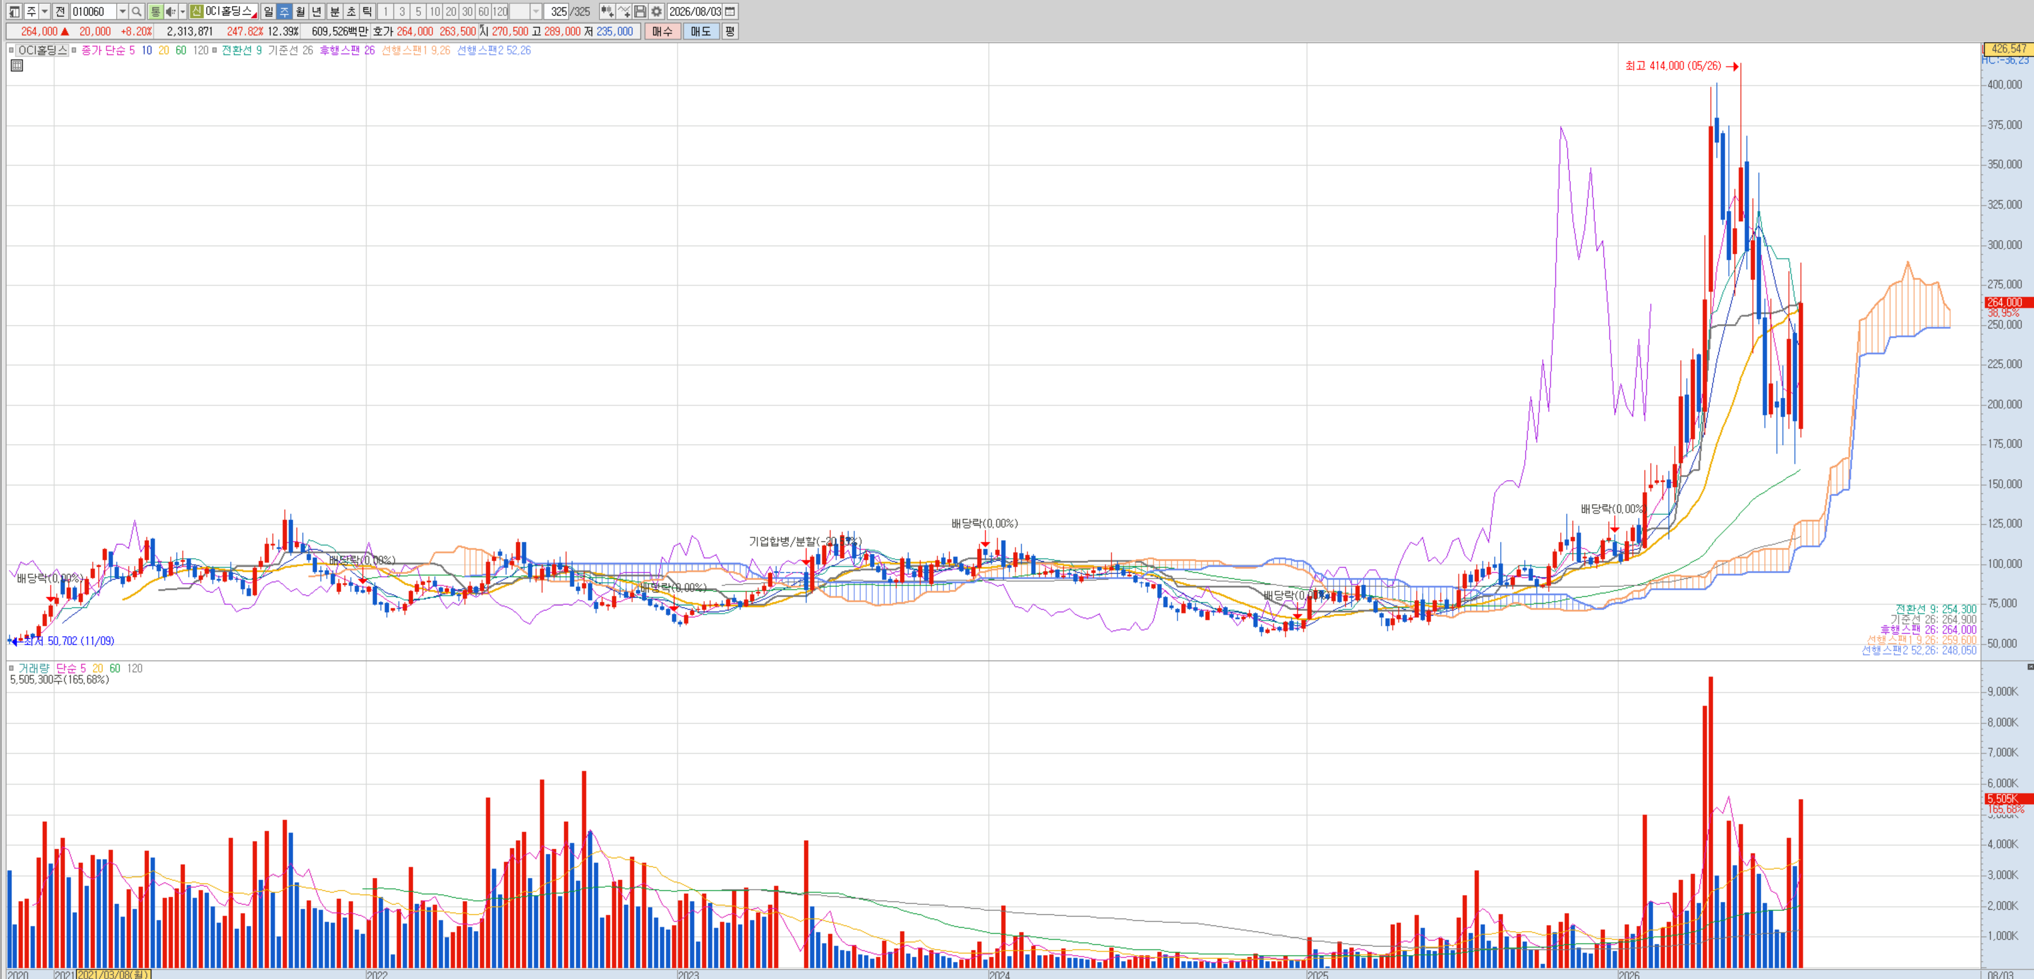Click the 기준선 26 legend label

pyautogui.click(x=290, y=50)
